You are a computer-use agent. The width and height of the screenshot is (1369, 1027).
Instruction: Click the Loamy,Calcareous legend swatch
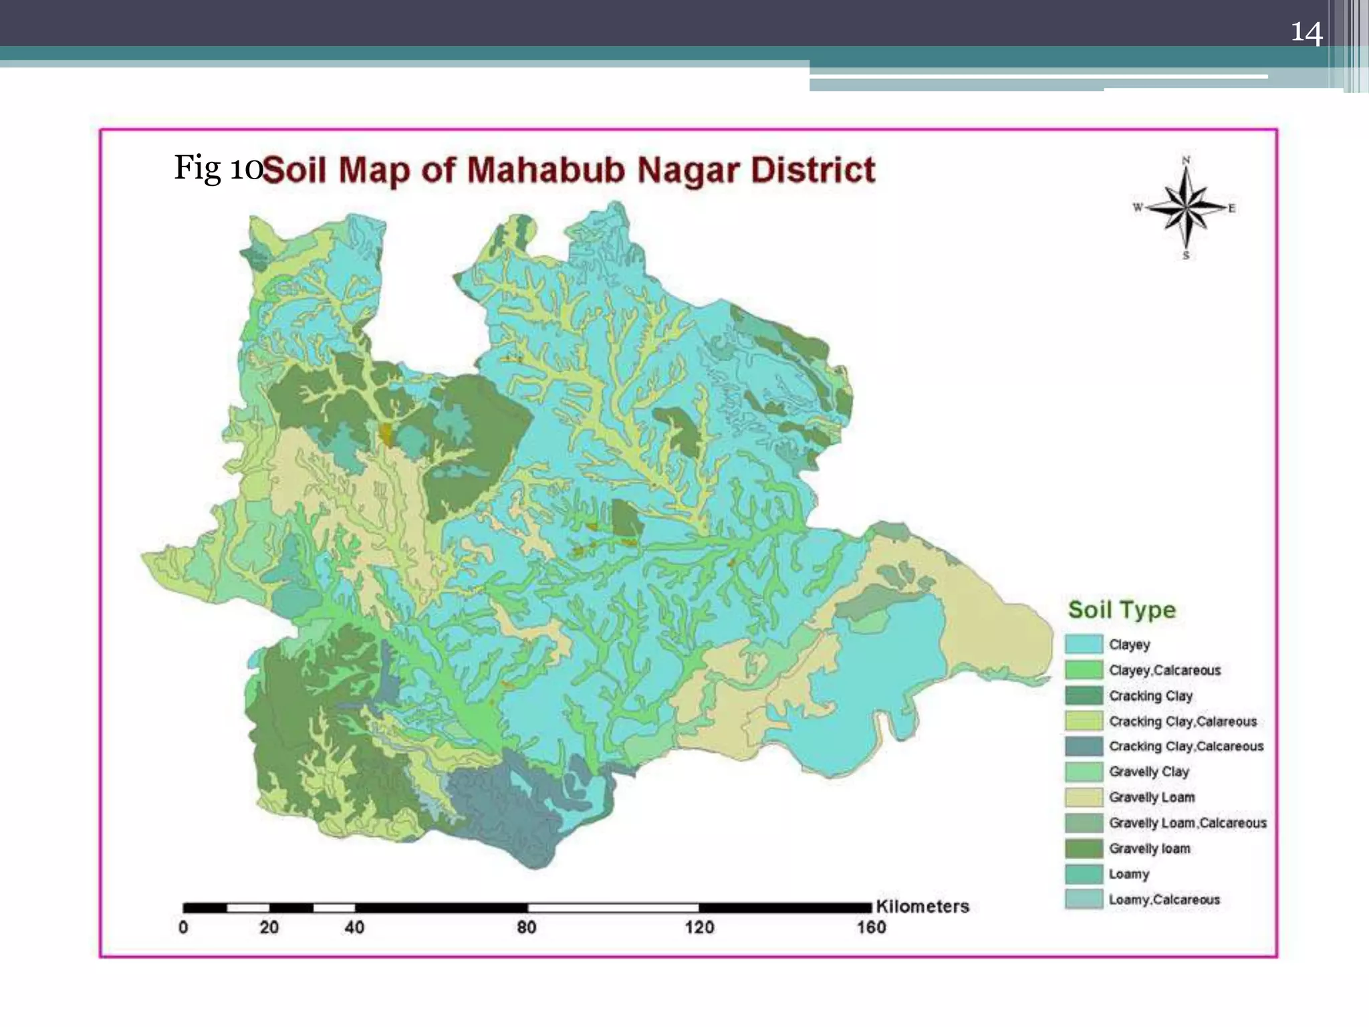[1084, 899]
